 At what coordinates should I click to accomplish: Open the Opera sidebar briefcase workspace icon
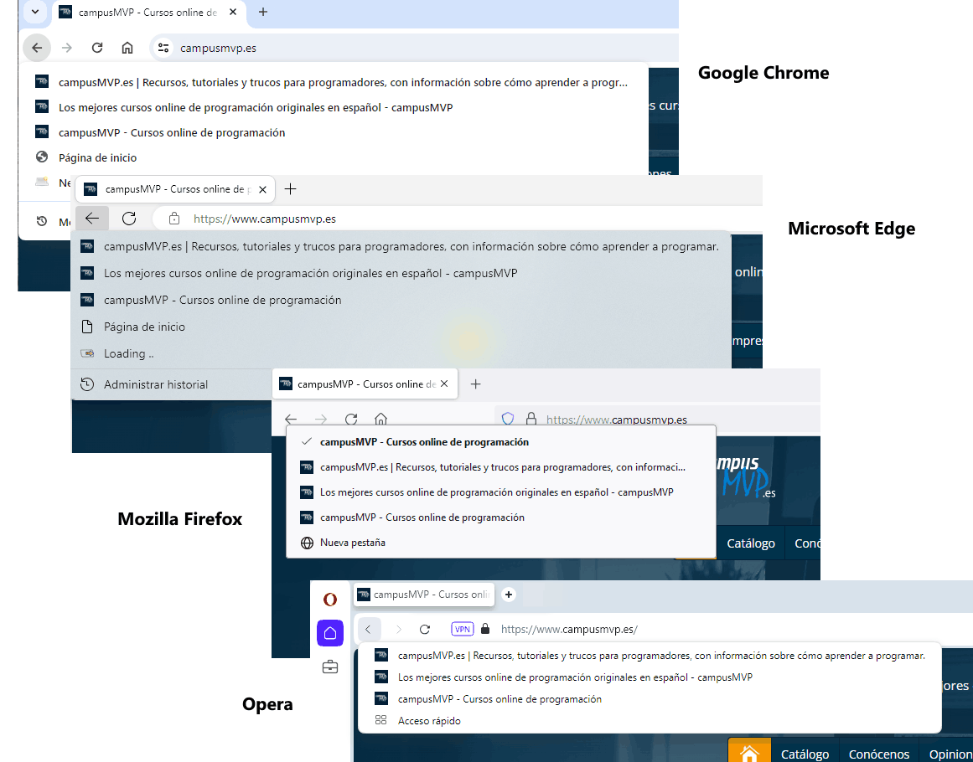pyautogui.click(x=330, y=667)
